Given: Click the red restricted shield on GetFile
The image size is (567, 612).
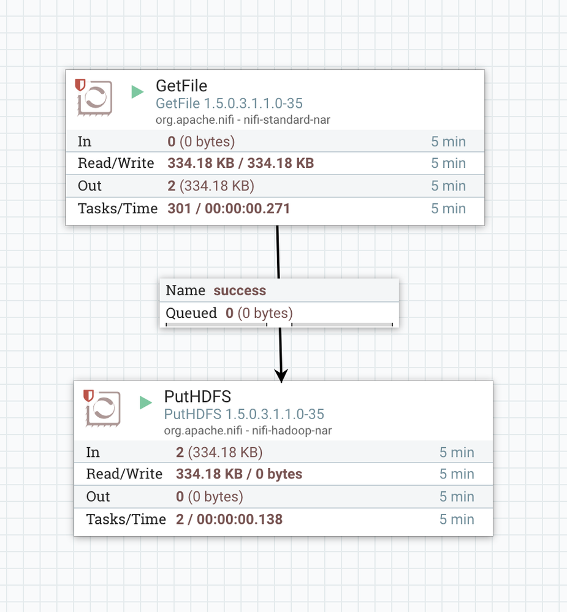Looking at the screenshot, I should [x=80, y=85].
